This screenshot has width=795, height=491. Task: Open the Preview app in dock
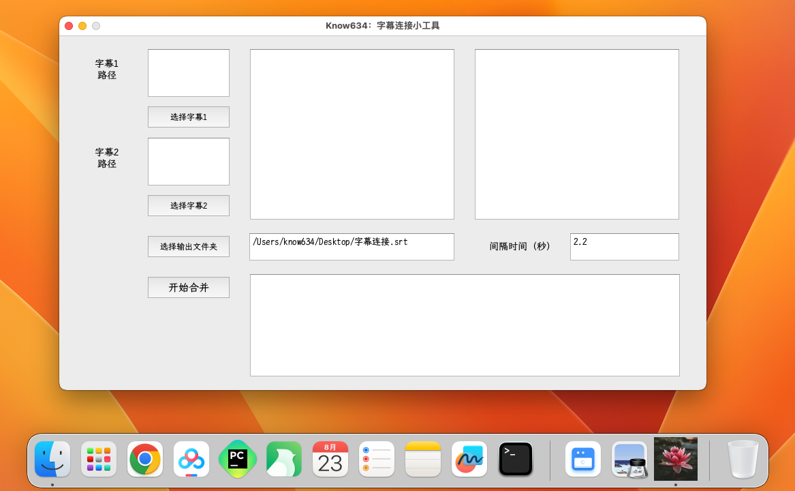click(x=629, y=459)
